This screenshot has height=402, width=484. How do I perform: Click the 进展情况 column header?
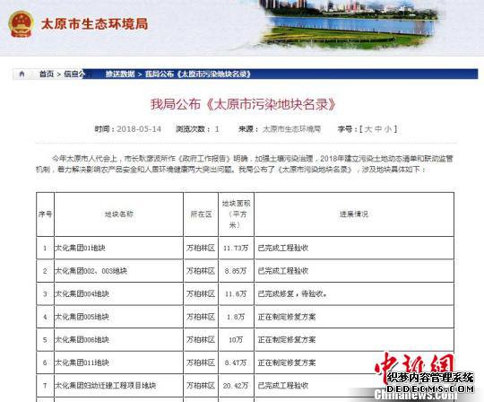[x=354, y=214]
